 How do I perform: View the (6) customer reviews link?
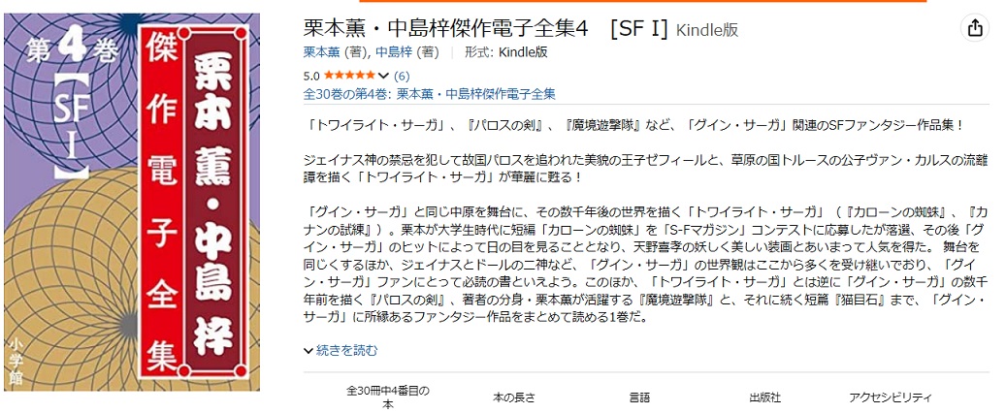click(x=401, y=76)
